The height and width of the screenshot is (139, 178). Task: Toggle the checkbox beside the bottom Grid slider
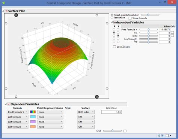pos(125,131)
